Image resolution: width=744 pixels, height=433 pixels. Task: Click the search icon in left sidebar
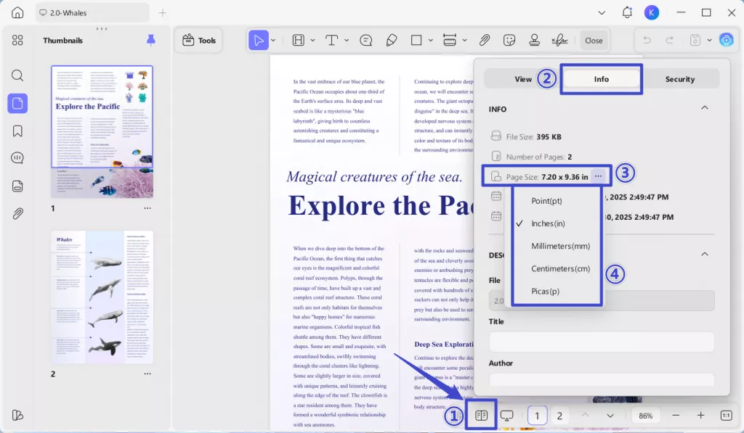pyautogui.click(x=17, y=75)
